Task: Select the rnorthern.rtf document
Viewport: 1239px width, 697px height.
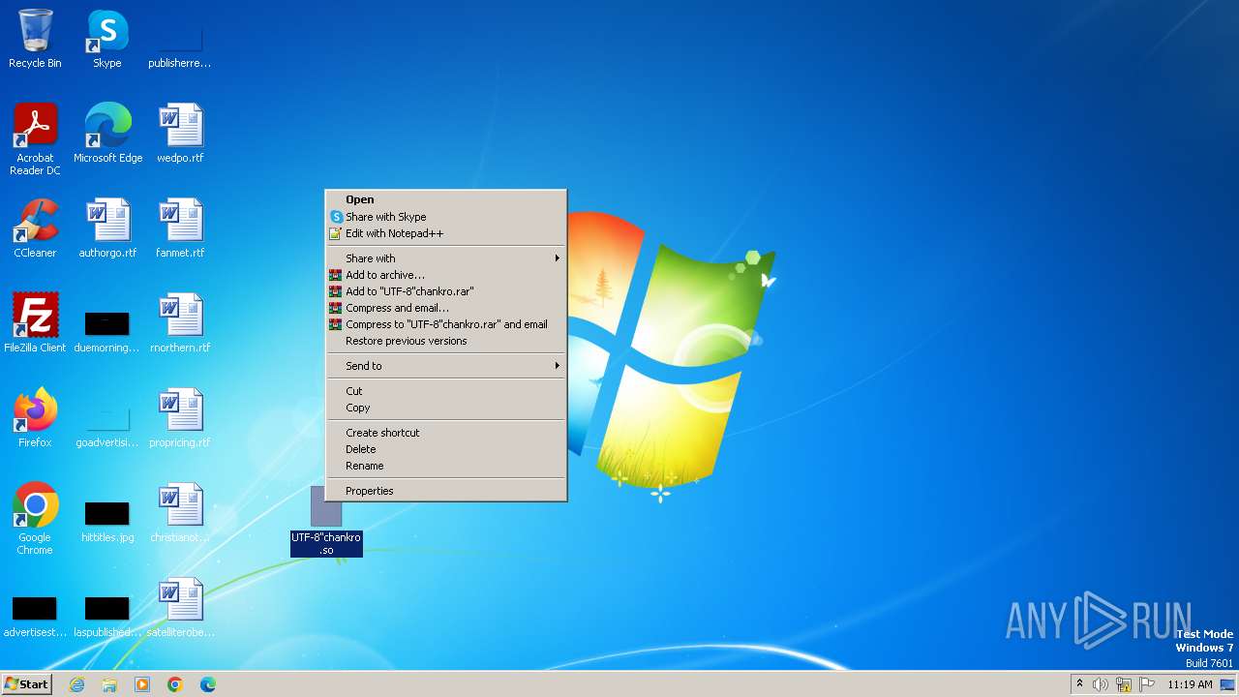Action: [180, 322]
